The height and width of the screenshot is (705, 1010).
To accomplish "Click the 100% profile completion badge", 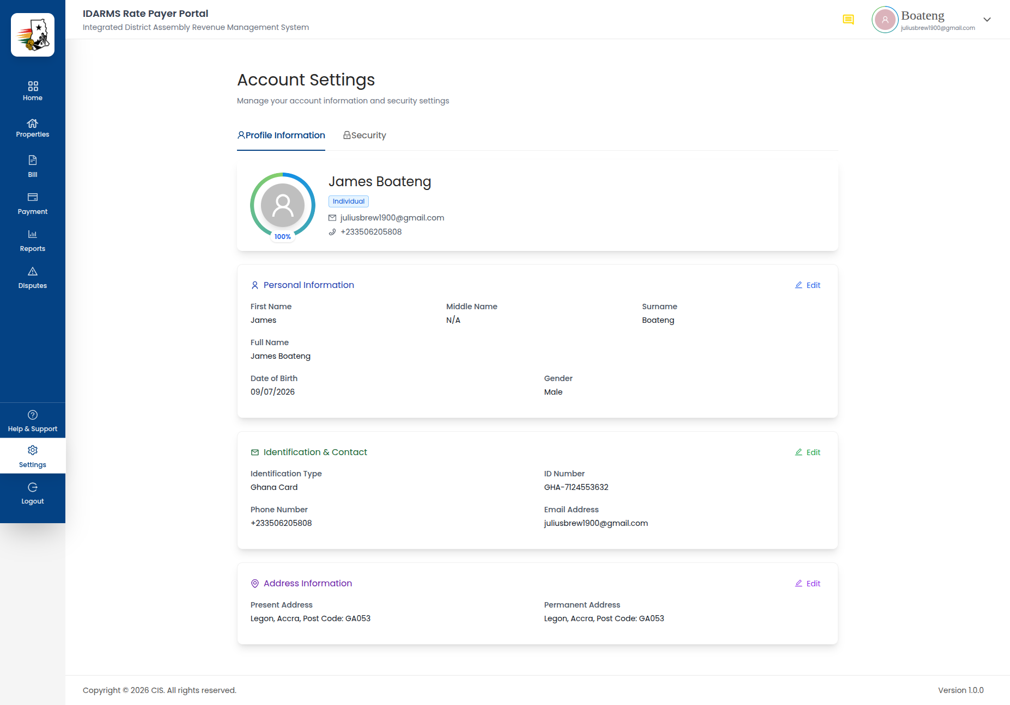I will click(283, 237).
